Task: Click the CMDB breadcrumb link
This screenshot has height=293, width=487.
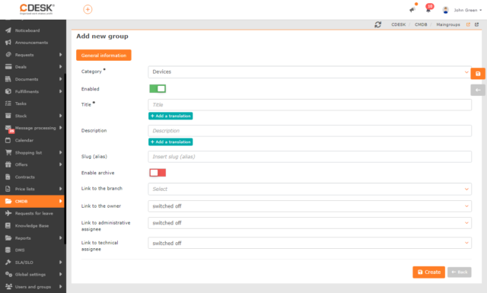Action: (x=421, y=24)
